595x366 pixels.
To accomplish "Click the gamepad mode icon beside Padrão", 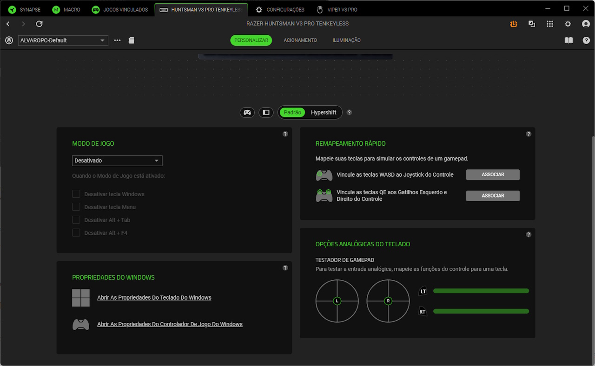I will pyautogui.click(x=247, y=112).
